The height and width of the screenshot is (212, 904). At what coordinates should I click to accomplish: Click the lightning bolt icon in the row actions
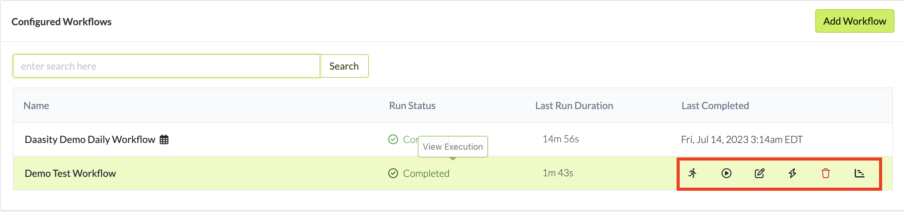[792, 173]
